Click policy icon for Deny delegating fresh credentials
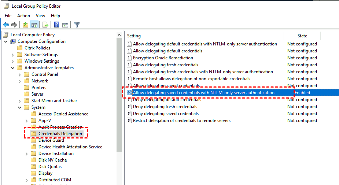 pyautogui.click(x=129, y=107)
